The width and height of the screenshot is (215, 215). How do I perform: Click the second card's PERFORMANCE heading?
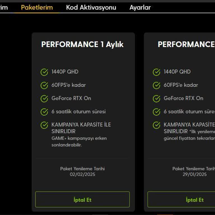pyautogui.click(x=186, y=45)
